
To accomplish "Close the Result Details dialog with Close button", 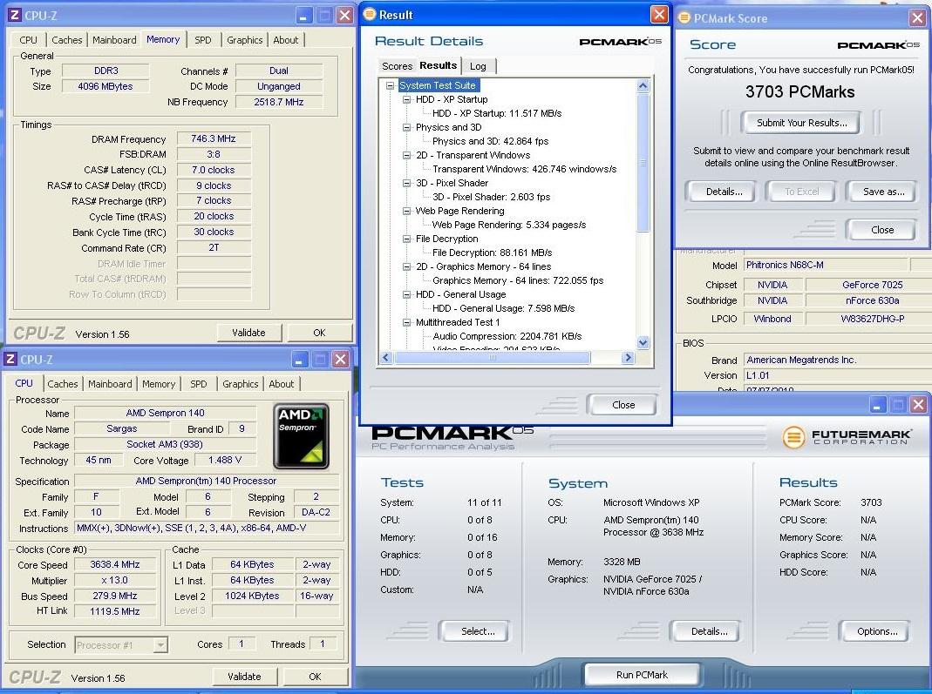I will tap(622, 405).
